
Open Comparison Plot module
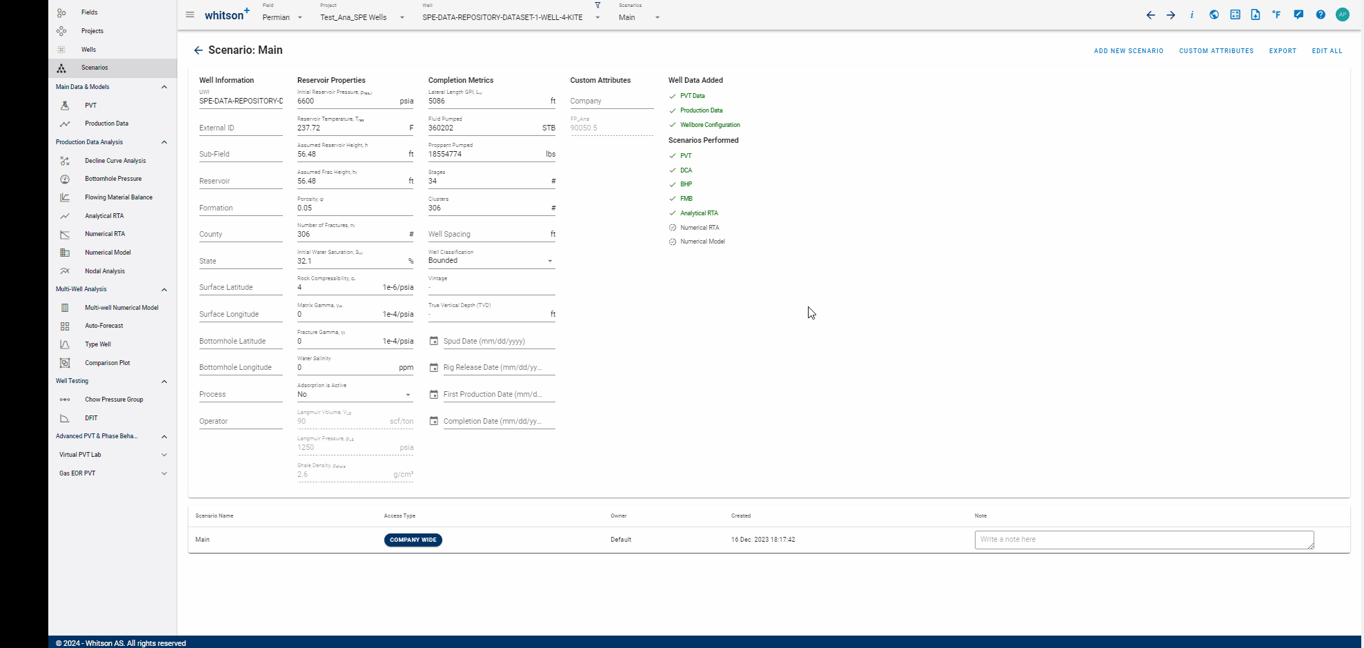(x=112, y=363)
